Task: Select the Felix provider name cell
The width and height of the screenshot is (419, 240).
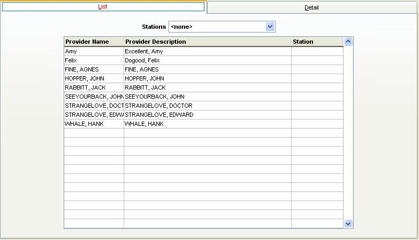Action: pyautogui.click(x=94, y=60)
